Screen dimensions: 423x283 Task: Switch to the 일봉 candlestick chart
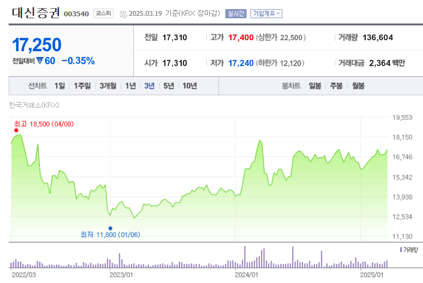click(x=315, y=86)
